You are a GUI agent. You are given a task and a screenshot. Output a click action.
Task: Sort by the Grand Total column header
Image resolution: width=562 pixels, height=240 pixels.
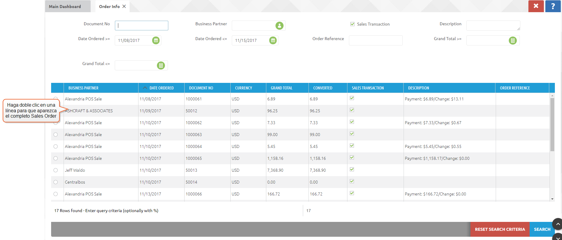pos(281,88)
